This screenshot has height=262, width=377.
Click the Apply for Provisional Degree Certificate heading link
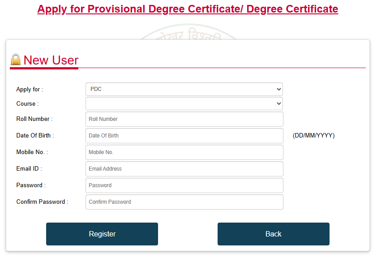(188, 9)
